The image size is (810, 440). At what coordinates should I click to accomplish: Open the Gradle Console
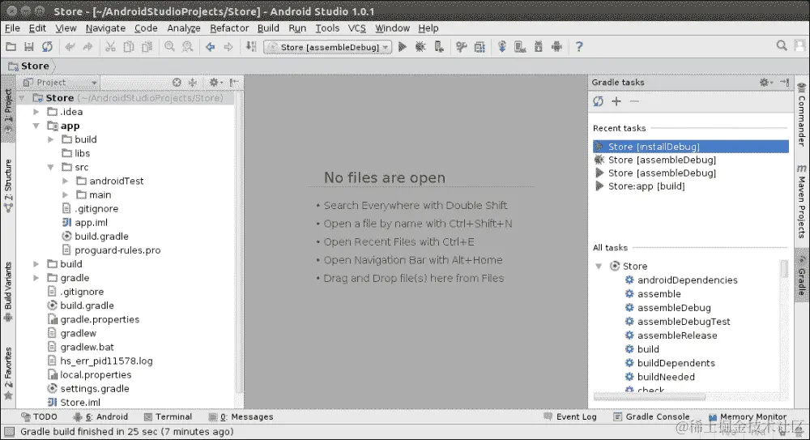click(651, 417)
